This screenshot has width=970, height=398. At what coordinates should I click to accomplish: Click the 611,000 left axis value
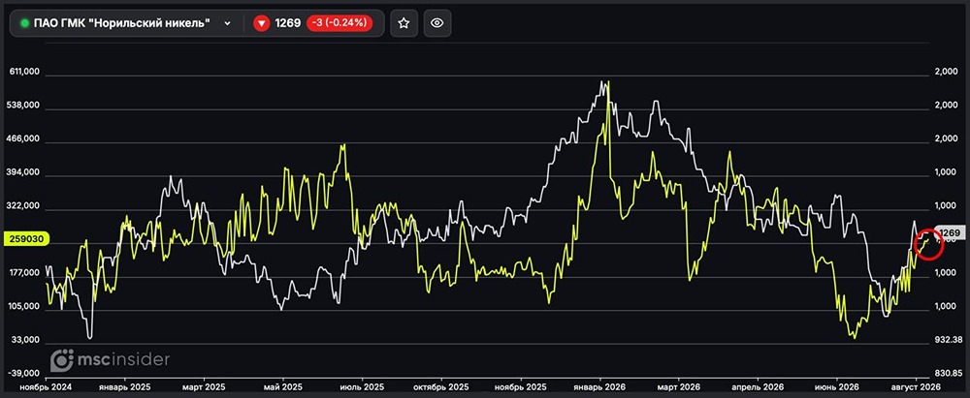(x=25, y=72)
